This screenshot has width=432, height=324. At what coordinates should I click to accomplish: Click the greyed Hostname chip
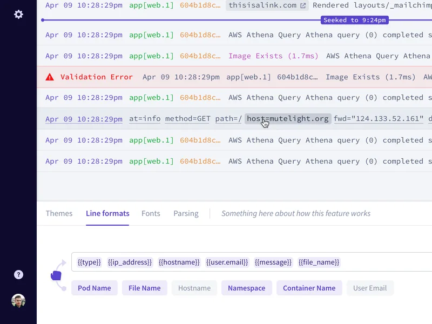tap(194, 288)
